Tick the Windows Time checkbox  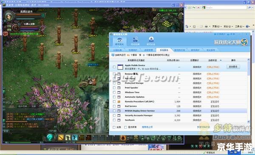(114, 92)
